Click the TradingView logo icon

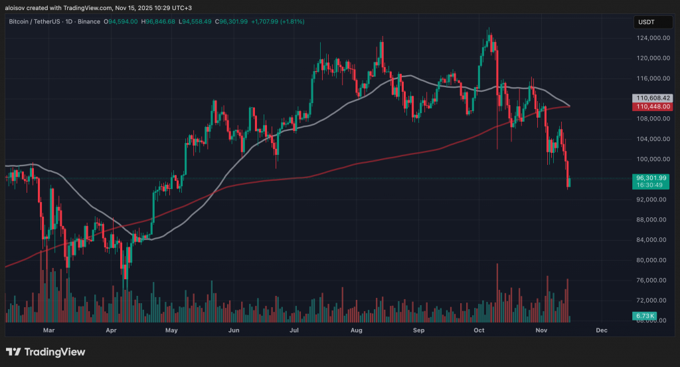13,352
